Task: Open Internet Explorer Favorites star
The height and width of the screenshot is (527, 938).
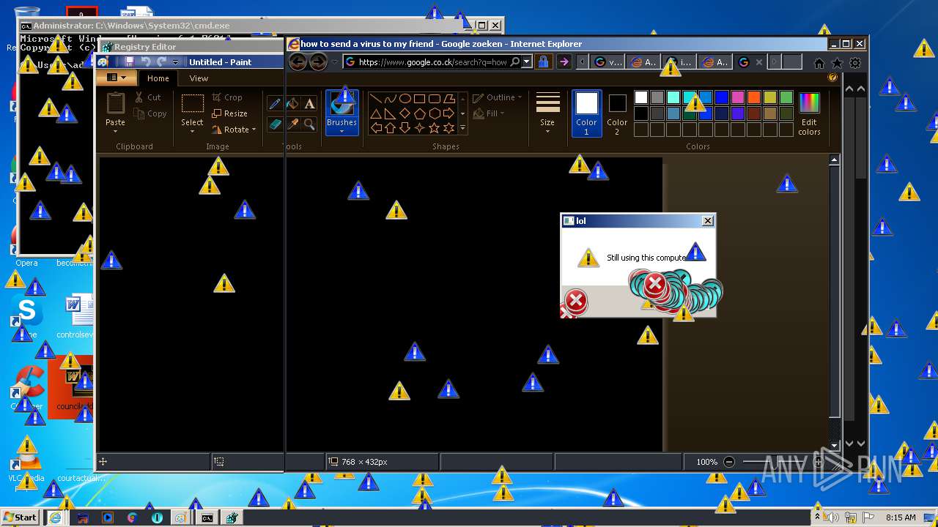Action: [x=837, y=63]
